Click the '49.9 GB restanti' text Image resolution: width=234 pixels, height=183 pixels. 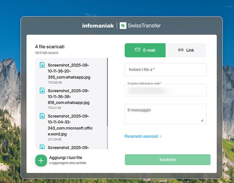tap(46, 53)
